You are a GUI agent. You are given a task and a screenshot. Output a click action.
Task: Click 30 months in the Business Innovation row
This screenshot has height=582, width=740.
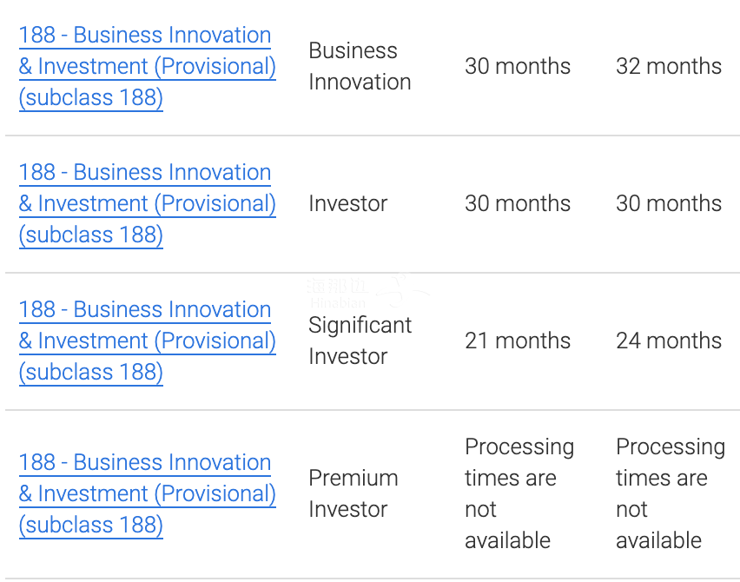click(518, 66)
